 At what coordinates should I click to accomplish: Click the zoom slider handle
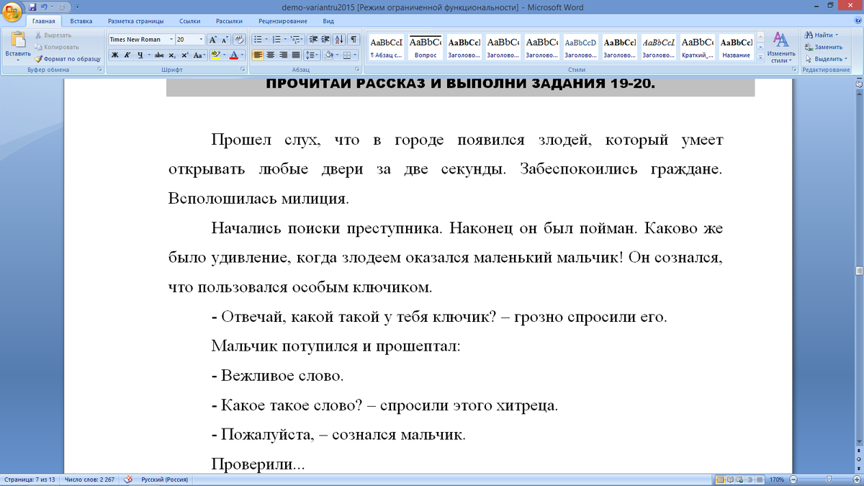[829, 480]
